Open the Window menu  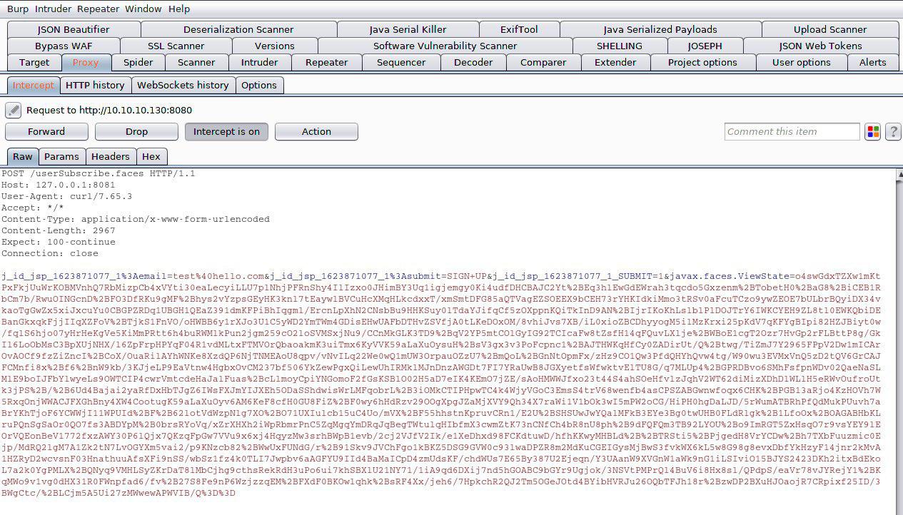[x=143, y=9]
